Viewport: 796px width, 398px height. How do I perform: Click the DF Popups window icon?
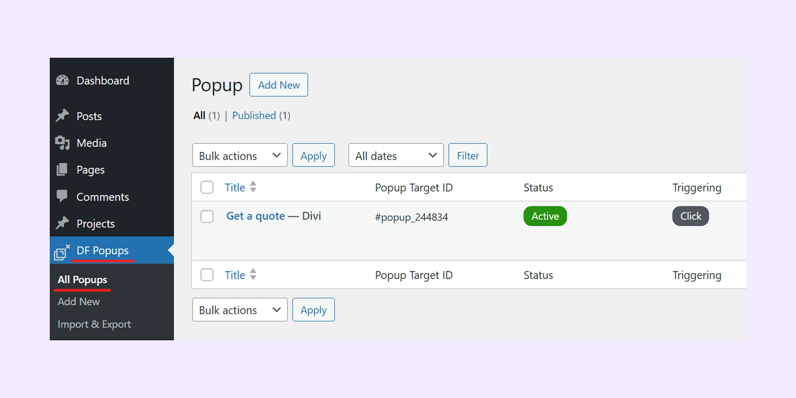pyautogui.click(x=62, y=252)
